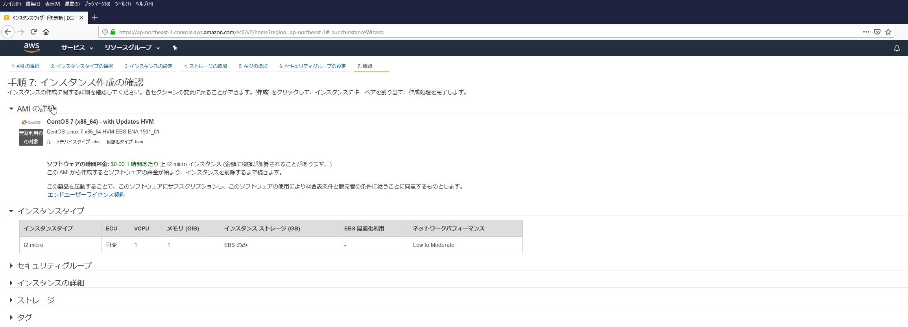
Task: Click the インスタンス ストレージ (GB) header
Action: [x=280, y=228]
